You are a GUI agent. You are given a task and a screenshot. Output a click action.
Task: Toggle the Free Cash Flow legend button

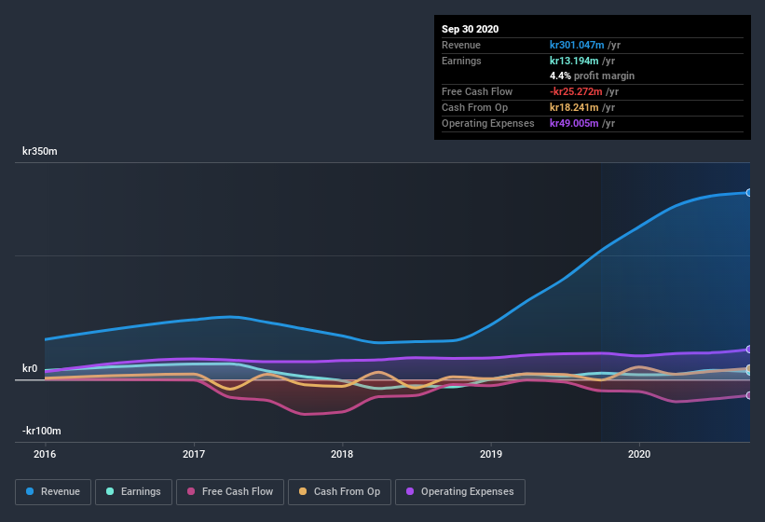click(230, 492)
